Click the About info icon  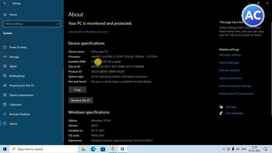[5, 124]
